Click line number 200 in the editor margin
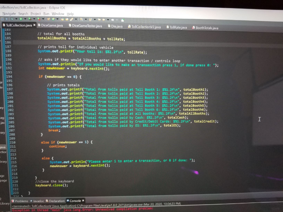Screen dimensions: 283x212 (11, 102)
